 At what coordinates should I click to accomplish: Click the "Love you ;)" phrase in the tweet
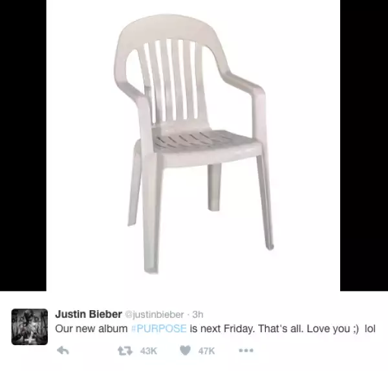click(x=332, y=329)
